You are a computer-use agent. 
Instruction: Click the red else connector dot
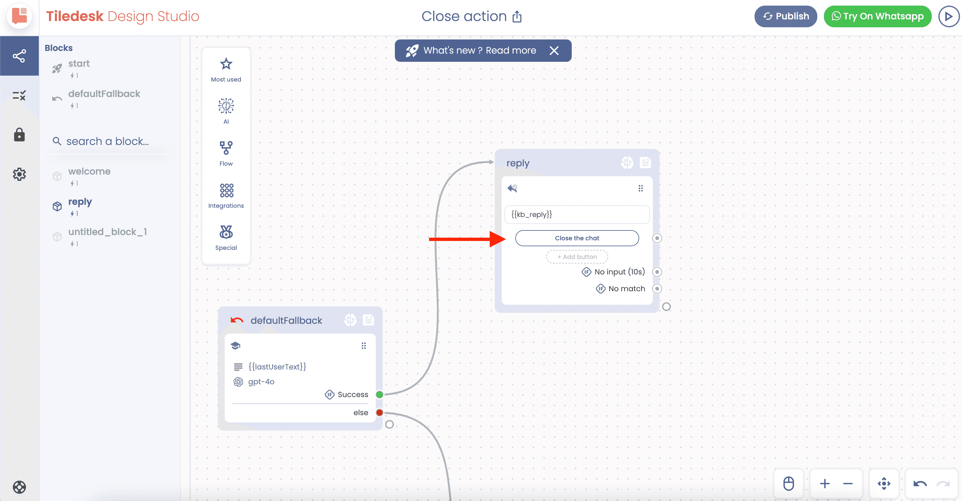point(379,413)
